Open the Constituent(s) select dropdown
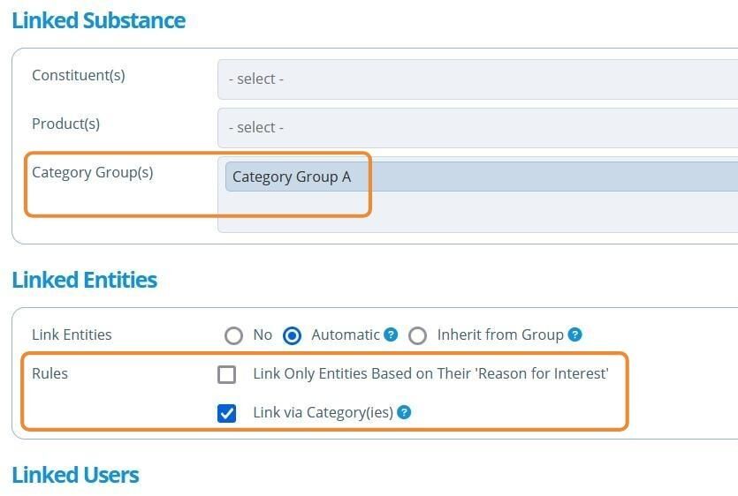The image size is (738, 496). [478, 79]
